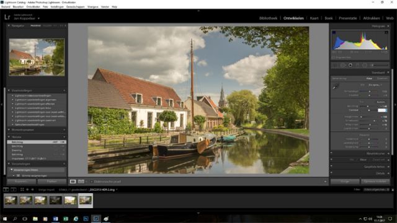Toggle shadow clipping indicator in histogram
The image size is (397, 223).
(334, 32)
